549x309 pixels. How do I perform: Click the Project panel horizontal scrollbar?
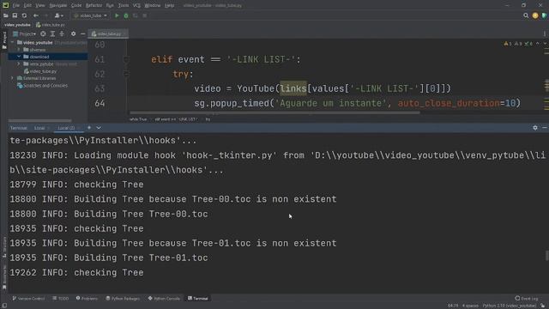40,121
